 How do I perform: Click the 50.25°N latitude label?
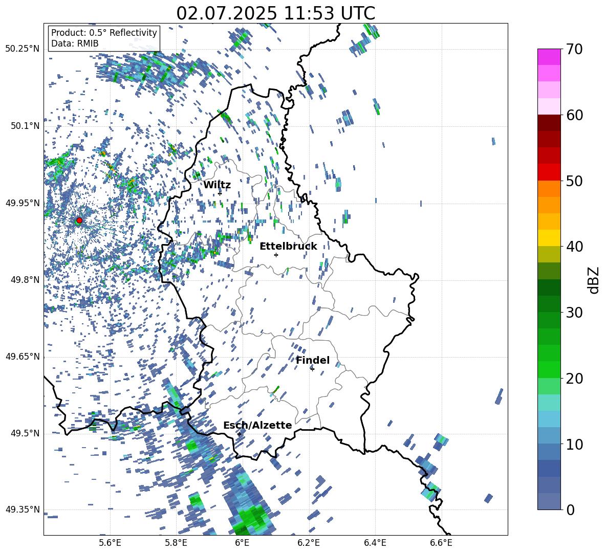(x=23, y=49)
